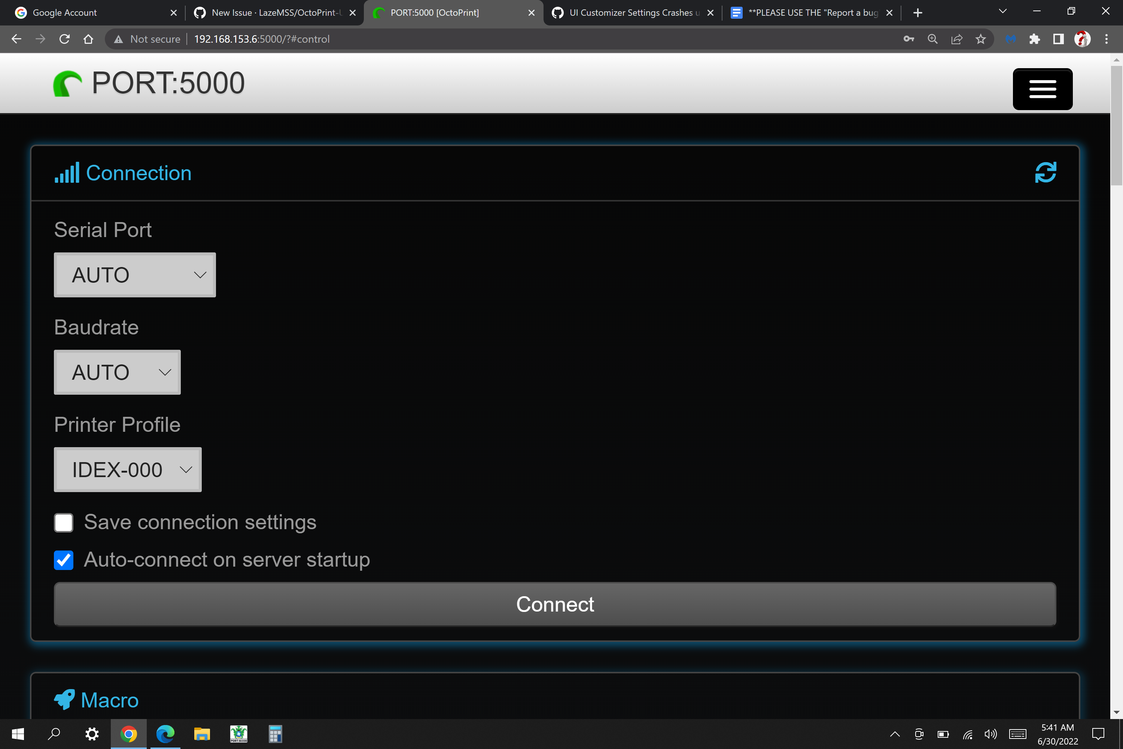This screenshot has width=1123, height=749.
Task: Open the Windows on-screen keyboard tray icon
Action: (x=1017, y=734)
